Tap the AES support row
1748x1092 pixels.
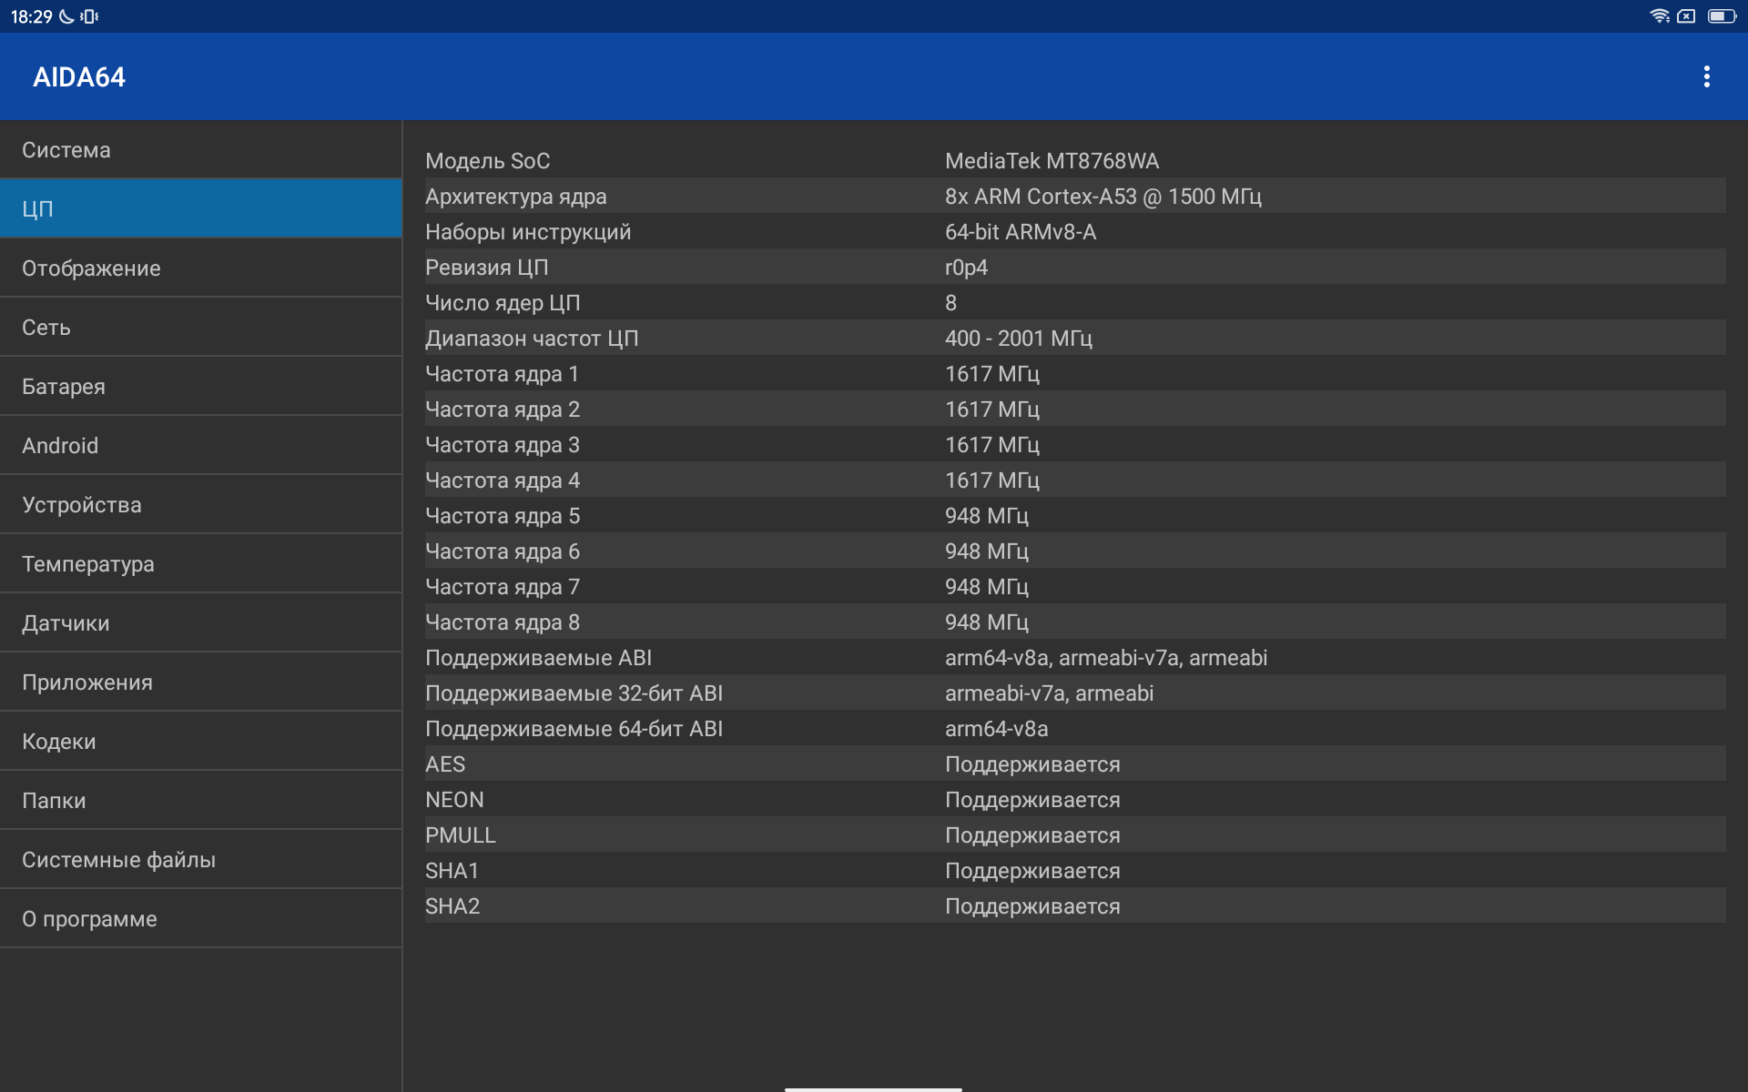[1075, 763]
